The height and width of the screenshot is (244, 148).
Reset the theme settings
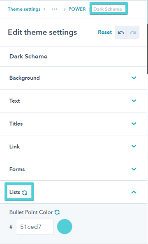pos(105,32)
